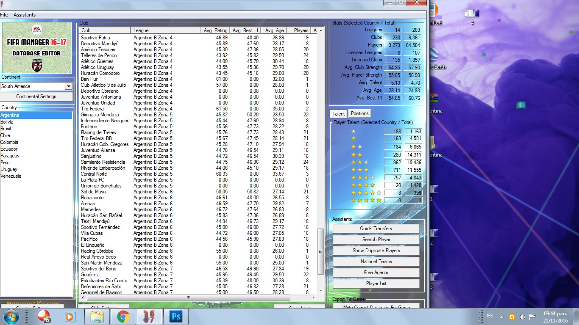Screen dimensions: 579x325
Task: Select the Gimnasia Mendoza club row
Action: [x=198, y=115]
